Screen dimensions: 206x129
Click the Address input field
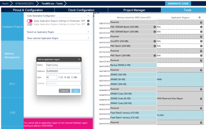pyautogui.click(x=63, y=71)
